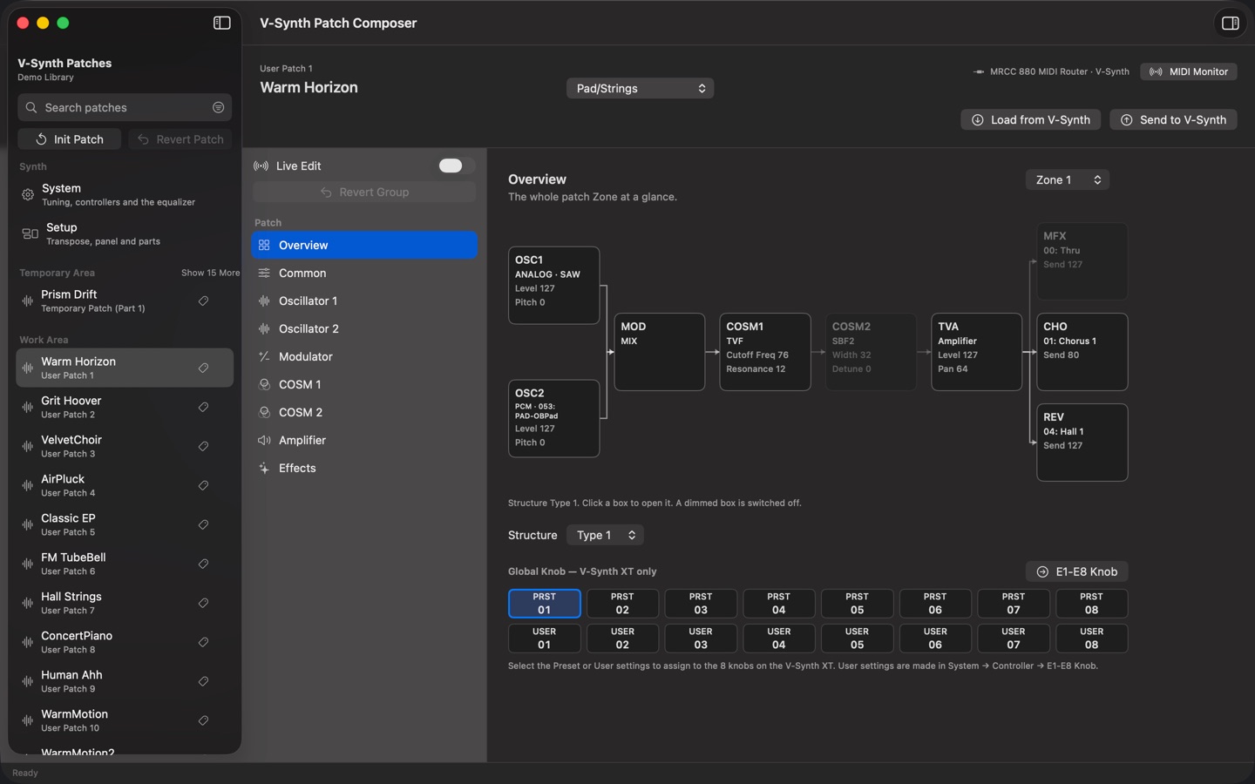
Task: Click the search filter icon
Action: coord(219,107)
